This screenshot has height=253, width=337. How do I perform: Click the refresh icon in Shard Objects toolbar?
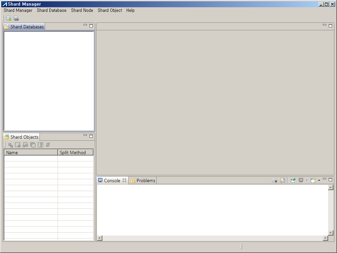[48, 145]
